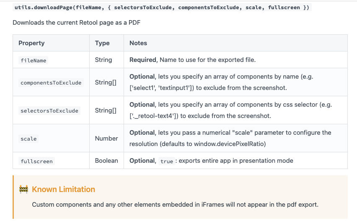357x223 pixels.
Task: Click the Number type cell
Action: [x=106, y=138]
